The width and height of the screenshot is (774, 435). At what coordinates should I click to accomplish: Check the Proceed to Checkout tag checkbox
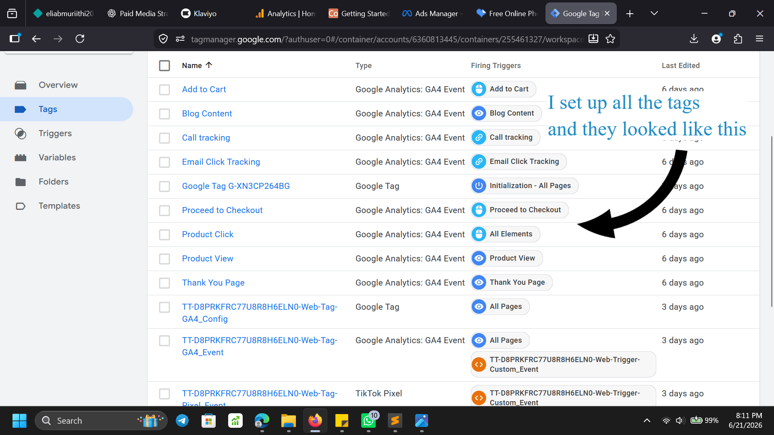[x=164, y=210]
